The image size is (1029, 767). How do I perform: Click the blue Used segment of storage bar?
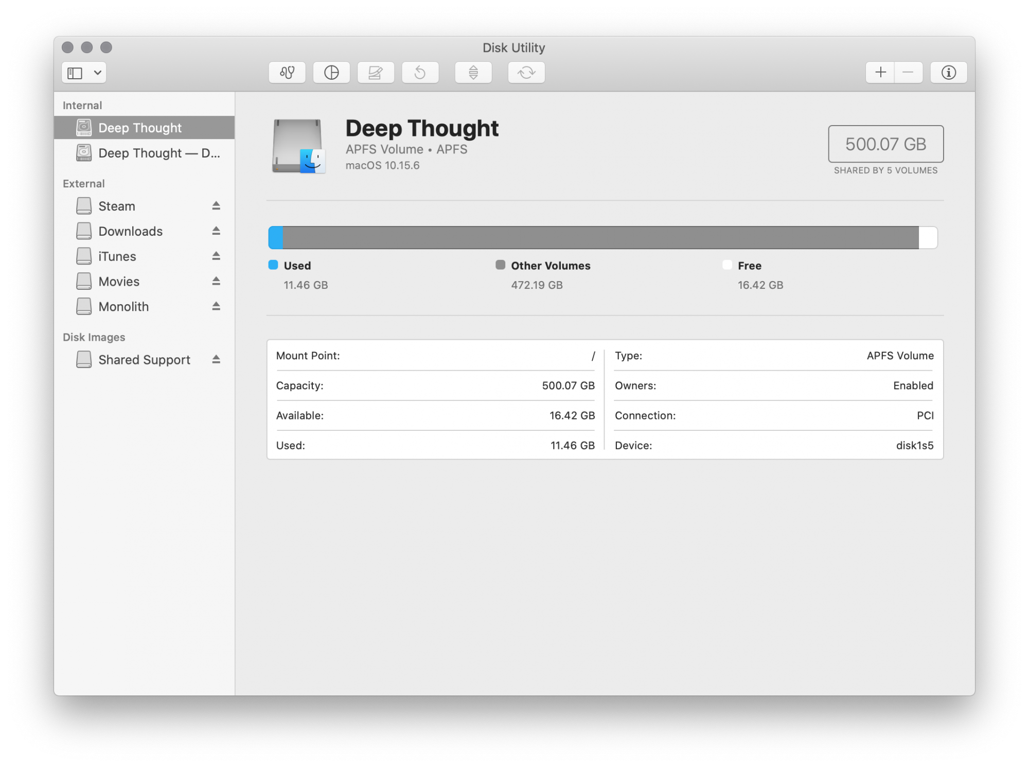pos(276,237)
